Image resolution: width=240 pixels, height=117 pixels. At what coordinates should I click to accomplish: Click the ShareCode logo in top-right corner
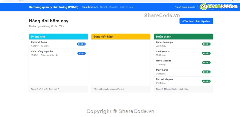click(218, 7)
